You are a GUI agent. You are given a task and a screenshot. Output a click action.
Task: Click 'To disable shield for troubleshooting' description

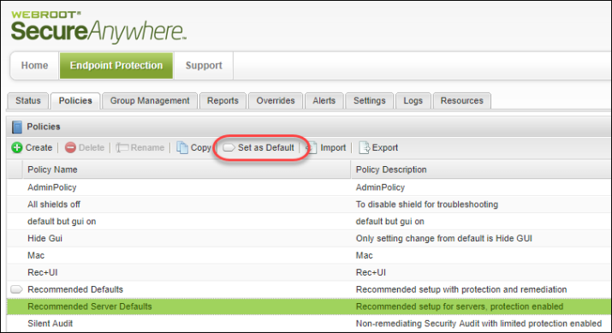coord(427,205)
